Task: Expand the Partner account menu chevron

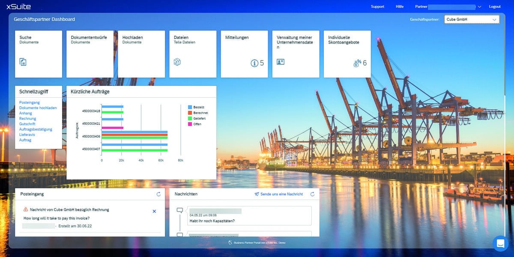Action: tap(479, 7)
